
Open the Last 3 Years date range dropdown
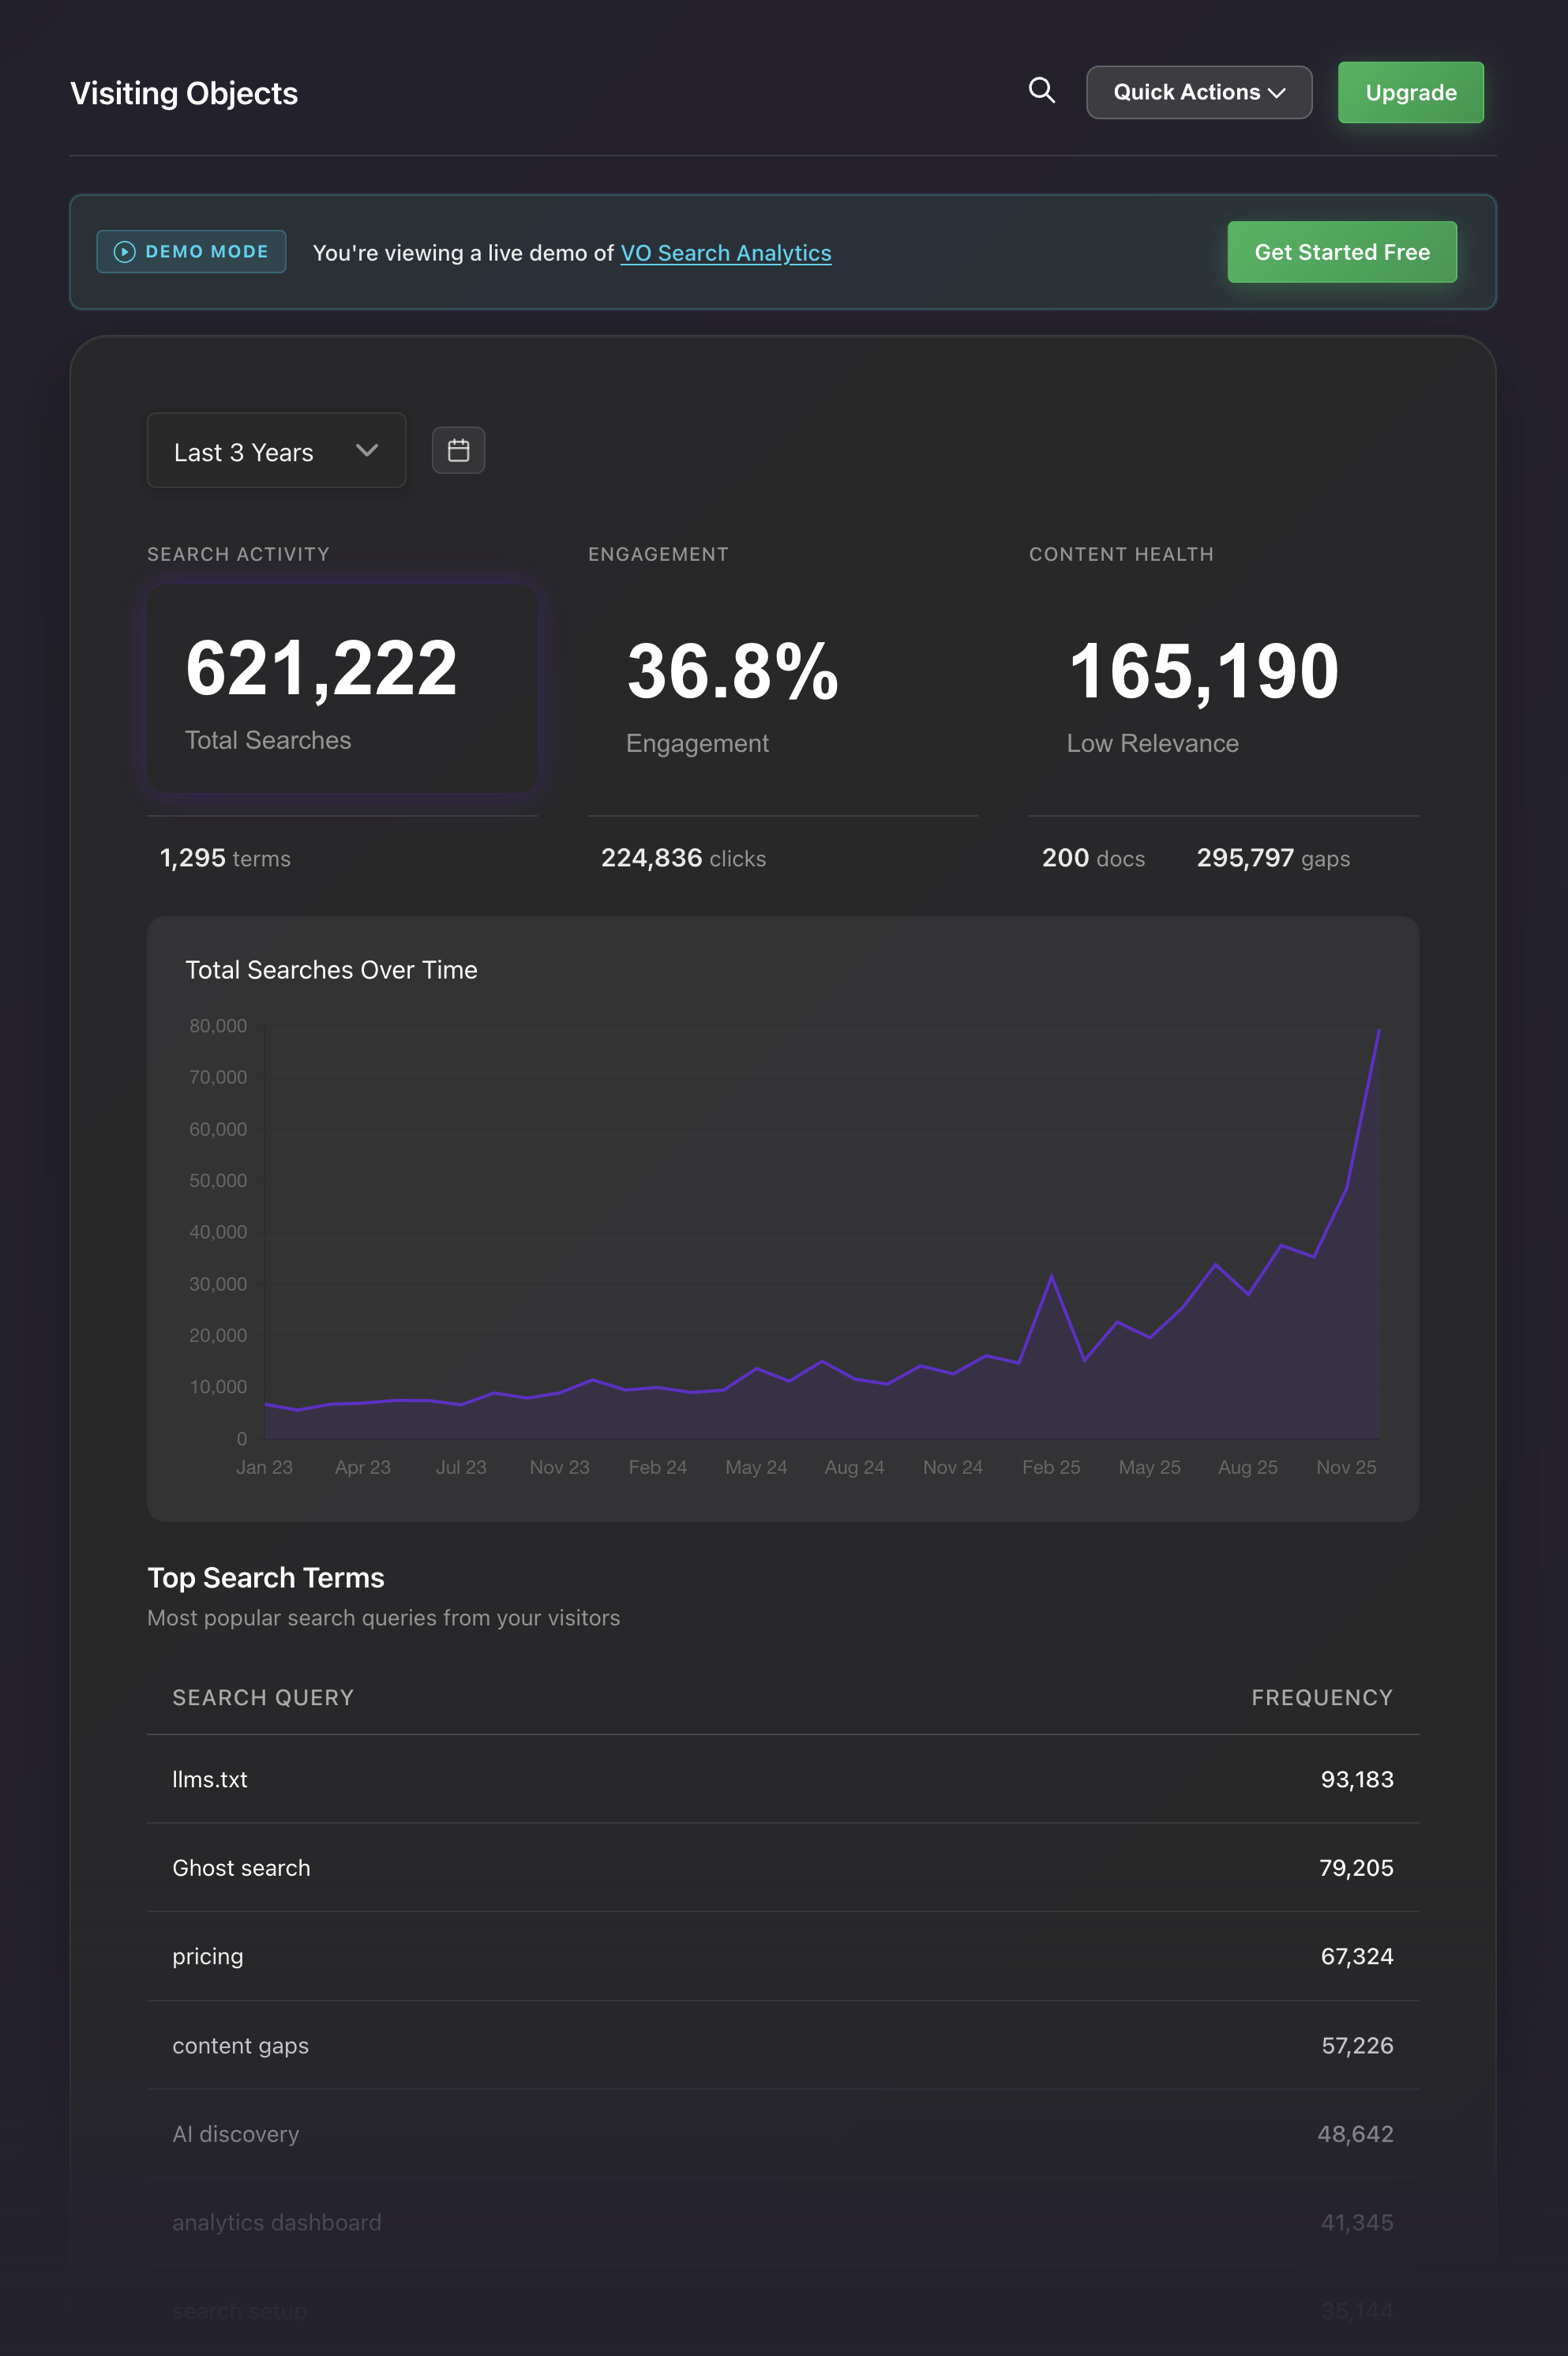[276, 450]
